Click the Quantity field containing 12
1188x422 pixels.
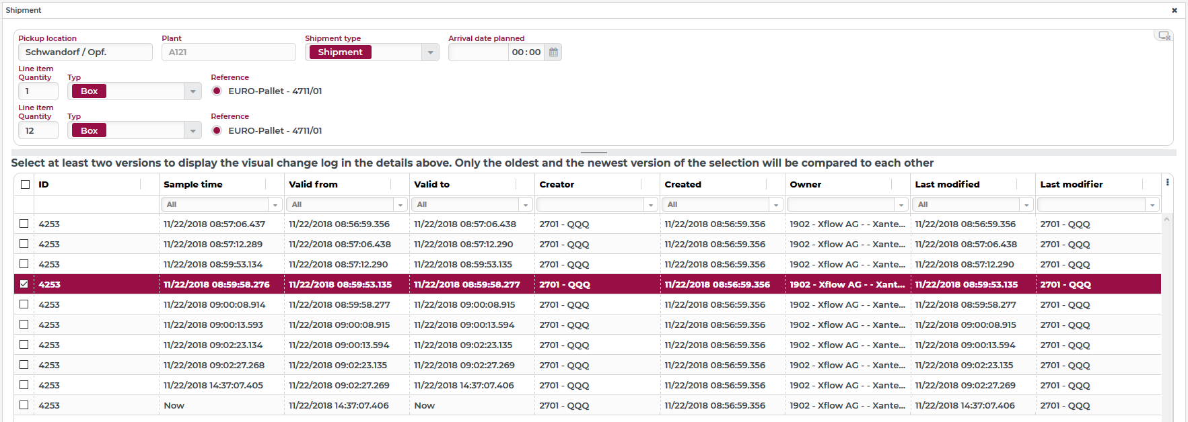click(38, 130)
